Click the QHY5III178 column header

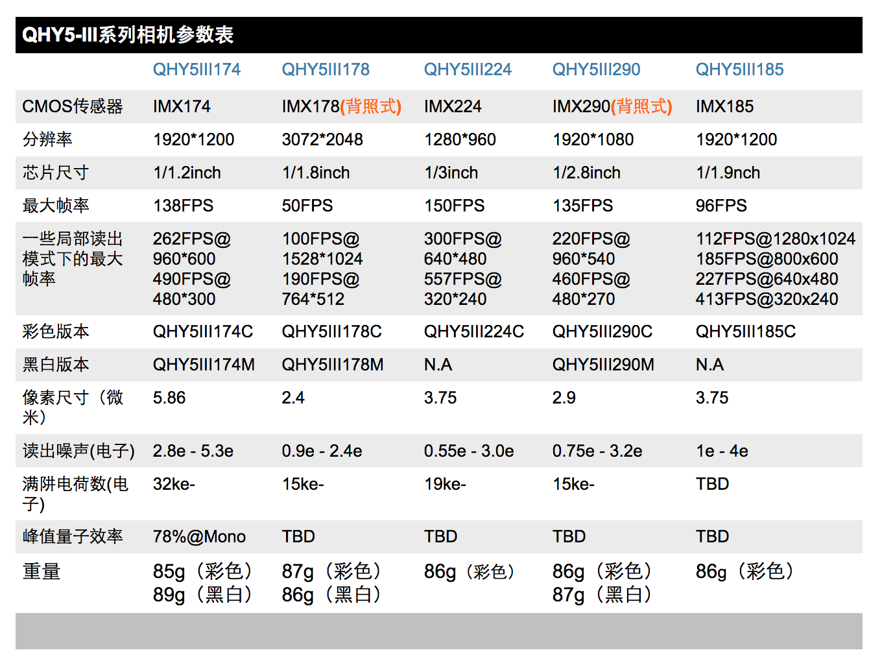pos(326,69)
